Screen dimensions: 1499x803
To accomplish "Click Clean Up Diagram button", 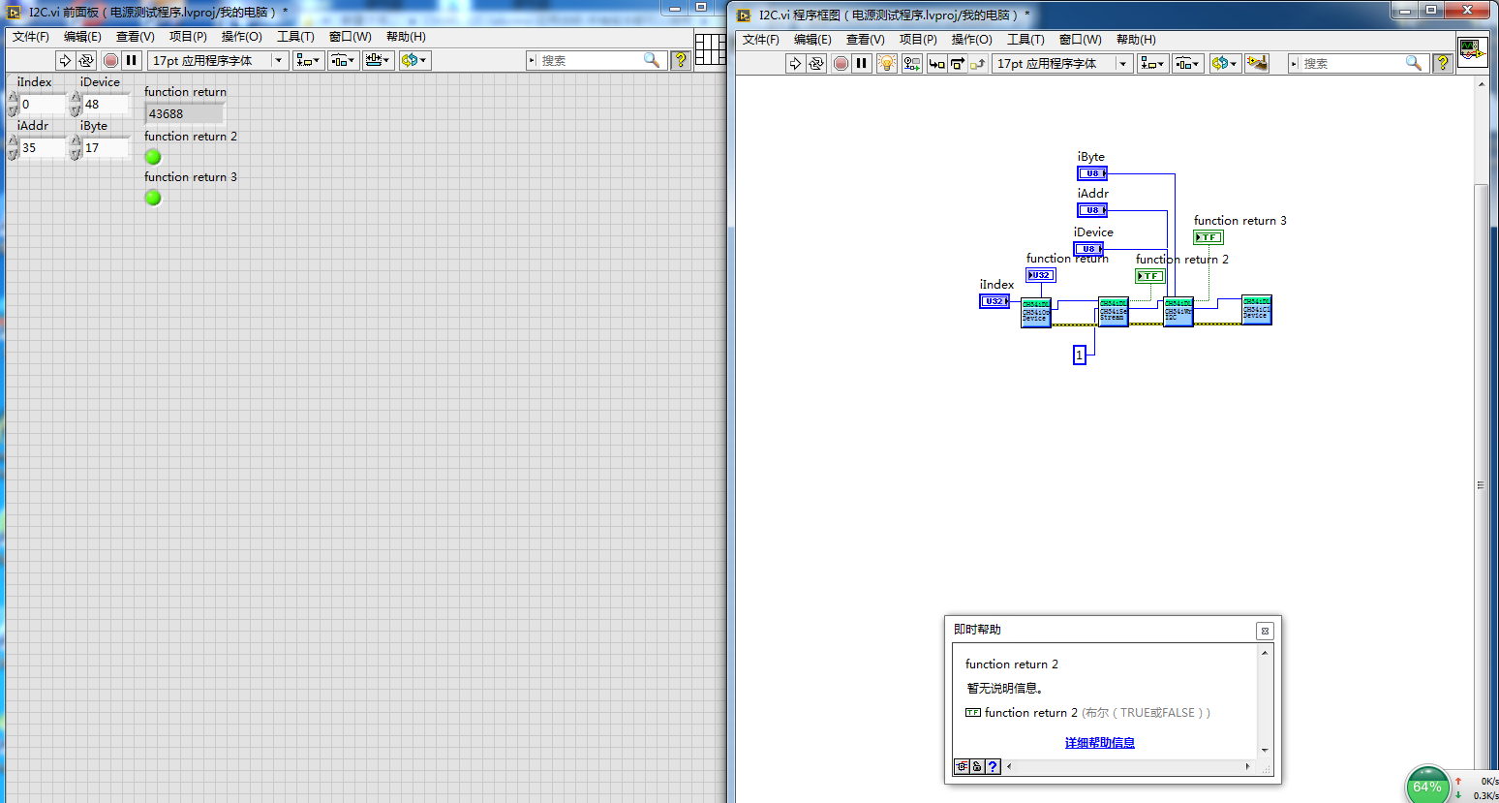I will click(x=1257, y=63).
